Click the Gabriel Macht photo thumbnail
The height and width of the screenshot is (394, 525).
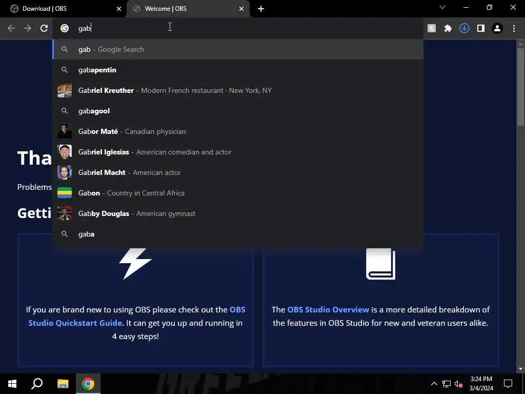point(65,172)
